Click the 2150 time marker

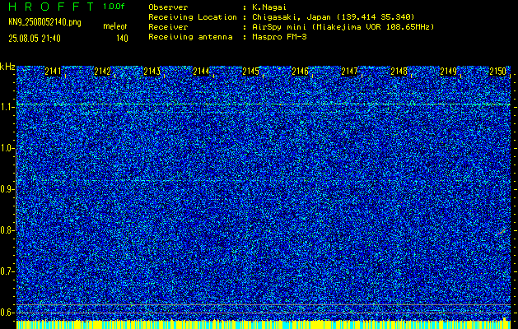click(x=498, y=72)
